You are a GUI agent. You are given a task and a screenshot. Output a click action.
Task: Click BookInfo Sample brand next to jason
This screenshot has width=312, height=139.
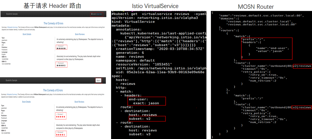(x=11, y=14)
